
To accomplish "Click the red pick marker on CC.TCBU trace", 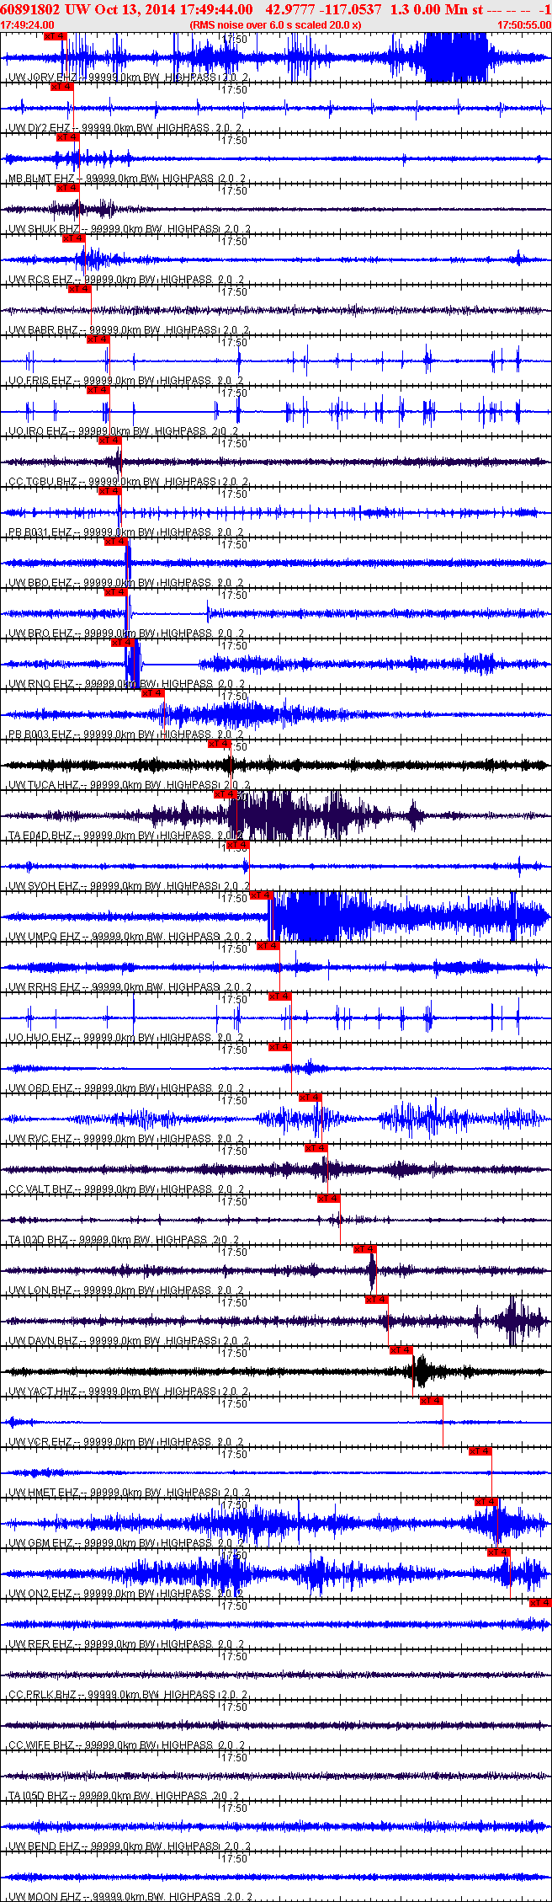I will [110, 441].
